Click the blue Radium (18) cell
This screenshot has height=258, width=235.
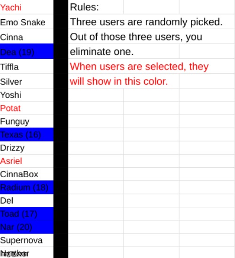[27, 187]
